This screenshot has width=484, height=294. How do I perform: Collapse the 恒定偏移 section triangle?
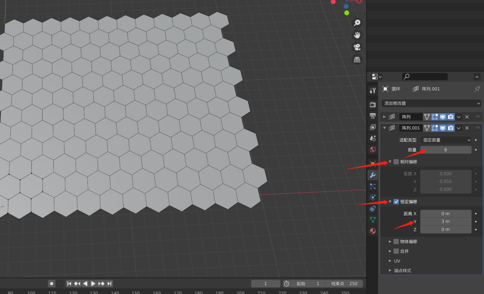(x=390, y=202)
